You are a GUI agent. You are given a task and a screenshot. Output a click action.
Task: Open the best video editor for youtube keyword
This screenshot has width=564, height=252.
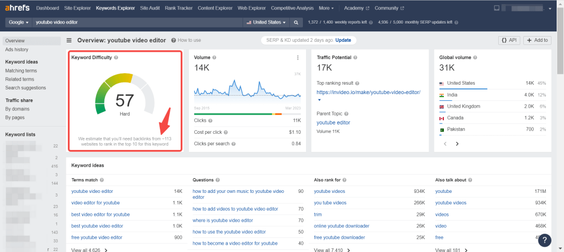tap(100, 214)
